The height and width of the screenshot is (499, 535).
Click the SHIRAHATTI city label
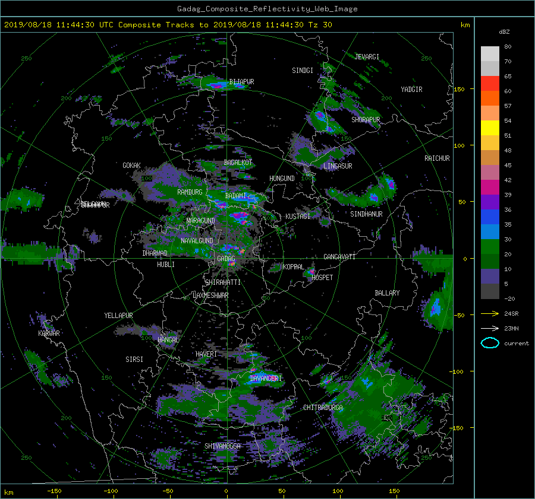pyautogui.click(x=223, y=282)
